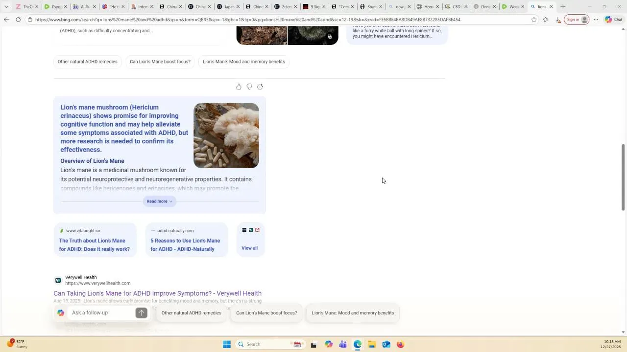Reload the page with refresh icon

pyautogui.click(x=18, y=20)
